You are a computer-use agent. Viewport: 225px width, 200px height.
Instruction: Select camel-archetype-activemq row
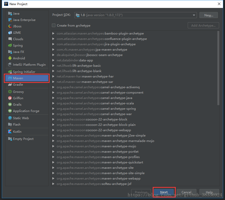point(135,87)
